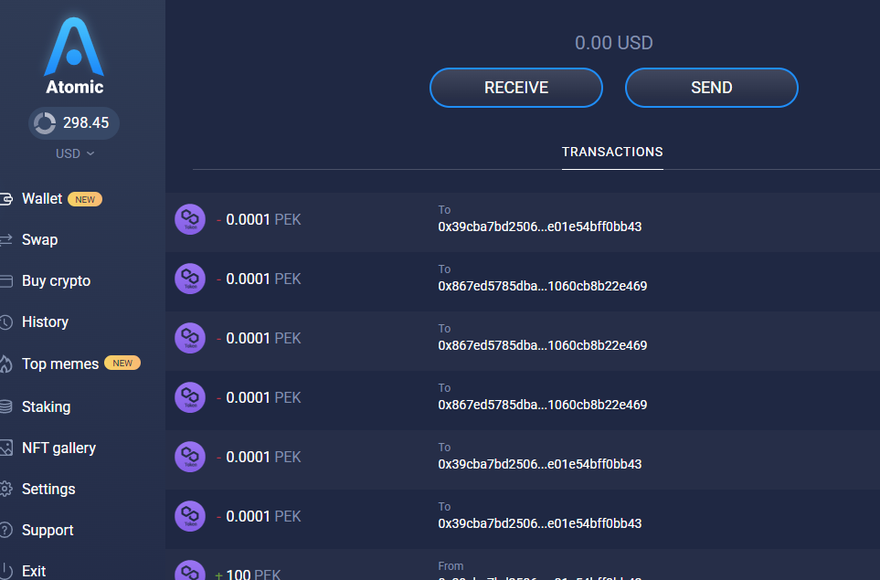Click the Support question mark icon
The height and width of the screenshot is (580, 880).
5,530
